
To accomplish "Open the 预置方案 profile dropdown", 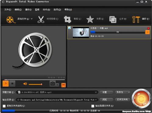I will coord(96,92).
